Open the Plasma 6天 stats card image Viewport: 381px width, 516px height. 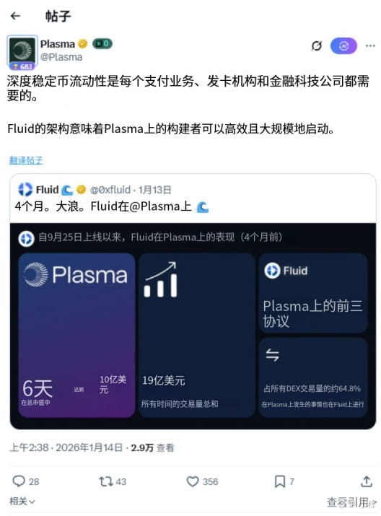coord(76,336)
